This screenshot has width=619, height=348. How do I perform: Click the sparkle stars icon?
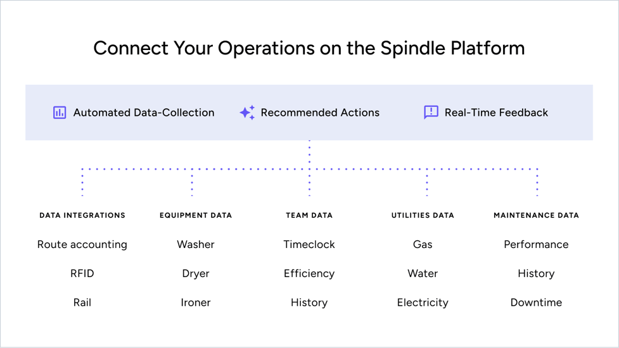[247, 113]
